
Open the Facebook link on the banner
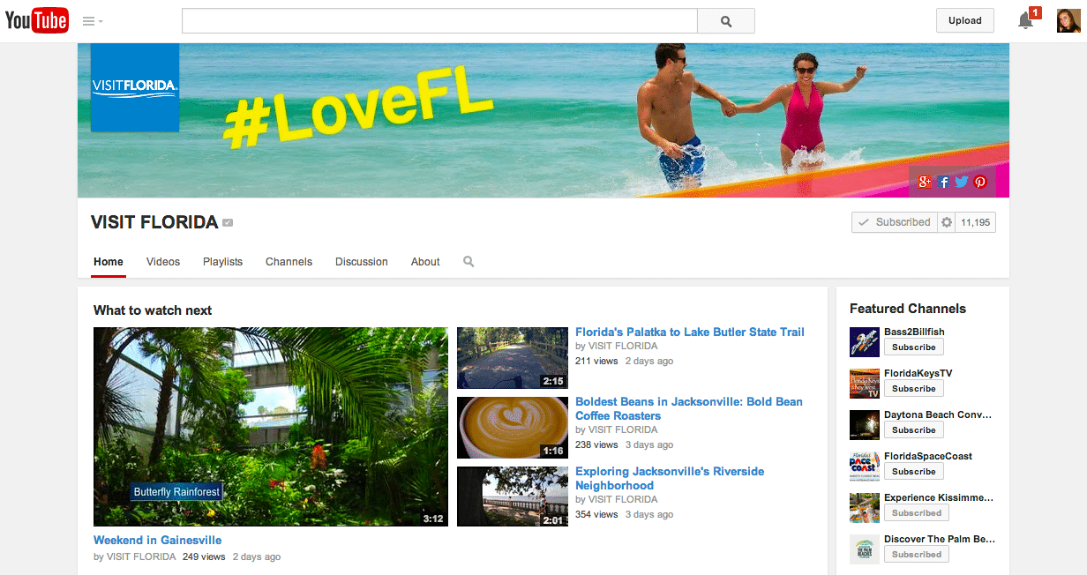pos(943,182)
